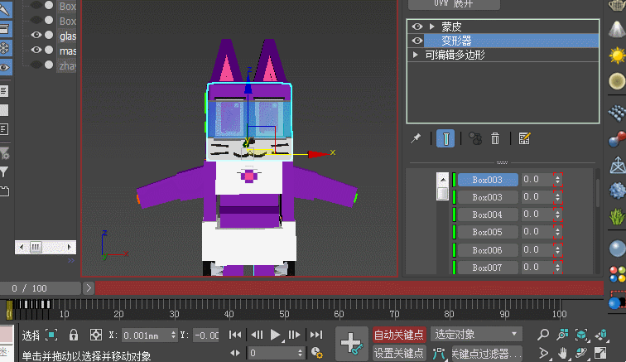Click Zoom Extents All Selected icon
This screenshot has width=626, height=362.
602,335
